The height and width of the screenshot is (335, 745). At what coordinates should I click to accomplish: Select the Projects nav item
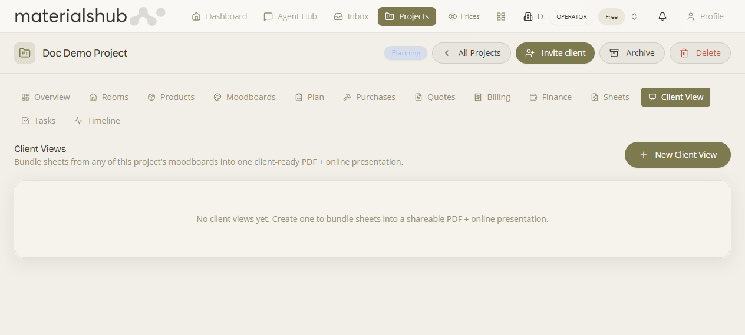click(x=407, y=16)
